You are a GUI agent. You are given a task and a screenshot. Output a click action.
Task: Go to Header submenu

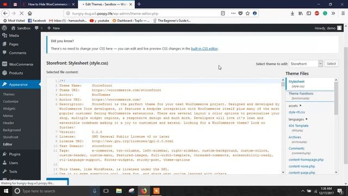[9, 122]
